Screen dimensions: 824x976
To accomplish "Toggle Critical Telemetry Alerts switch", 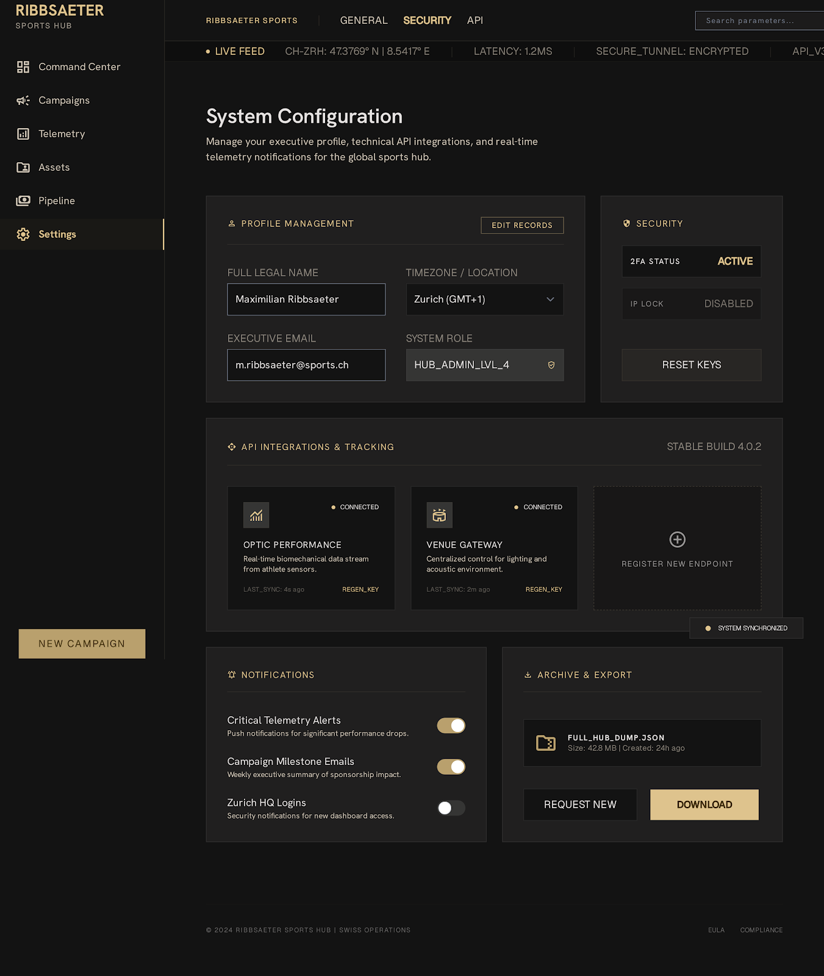I will point(451,725).
